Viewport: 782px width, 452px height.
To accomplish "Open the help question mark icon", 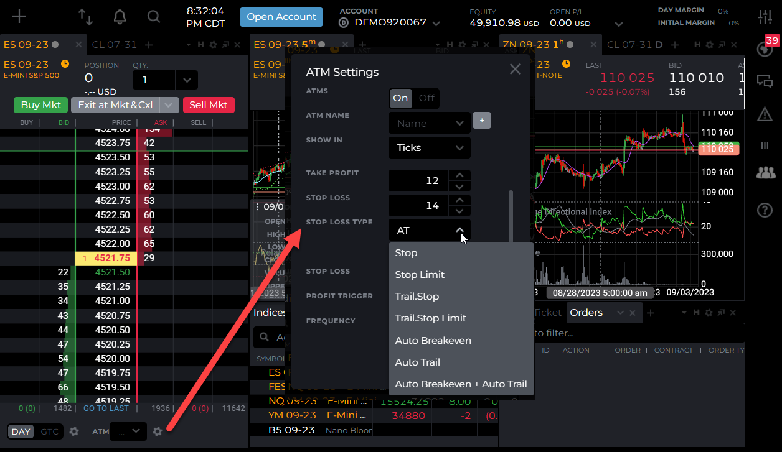I will (x=765, y=210).
